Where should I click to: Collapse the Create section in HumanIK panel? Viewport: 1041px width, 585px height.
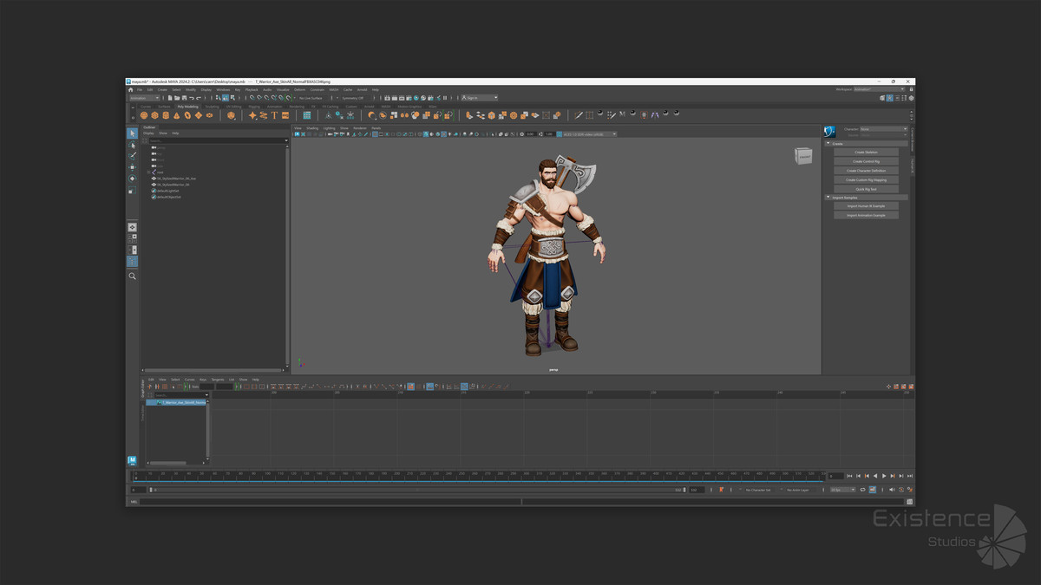coord(828,144)
